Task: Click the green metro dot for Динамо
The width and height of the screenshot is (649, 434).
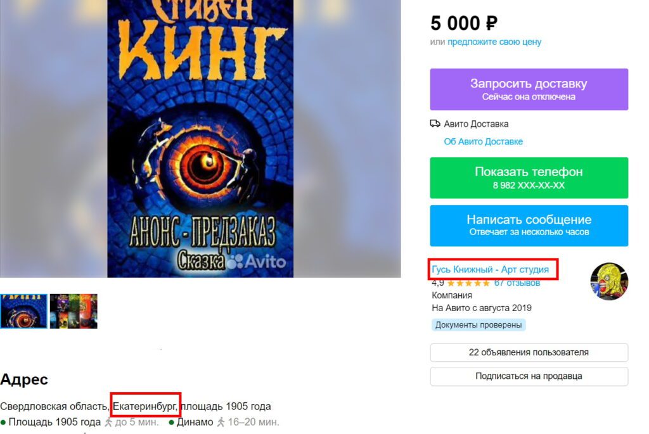Action: coord(171,423)
